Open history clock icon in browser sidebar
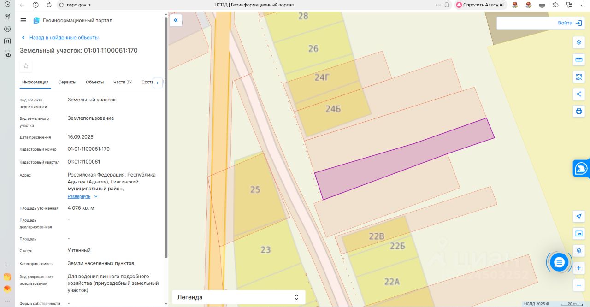This screenshot has height=307, width=590. [7, 4]
